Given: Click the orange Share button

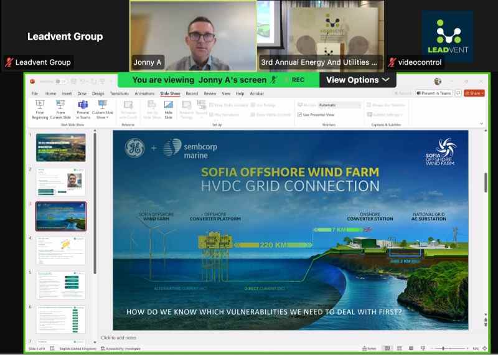Looking at the screenshot, I should pyautogui.click(x=474, y=93).
